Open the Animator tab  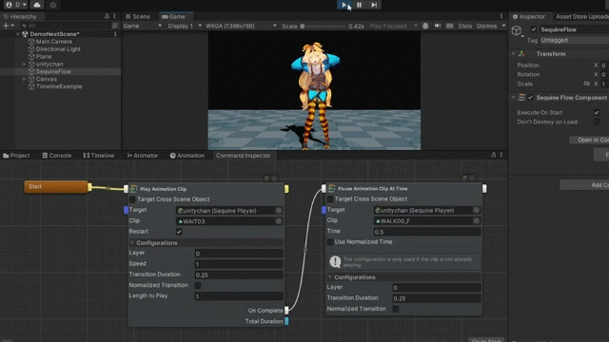143,155
